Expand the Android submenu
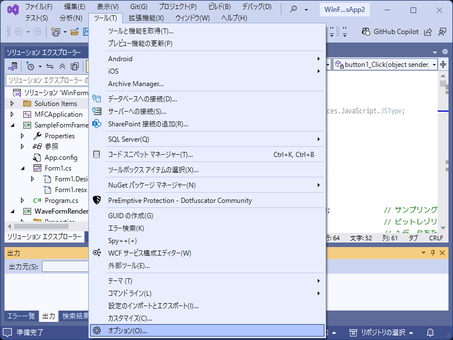 point(207,59)
